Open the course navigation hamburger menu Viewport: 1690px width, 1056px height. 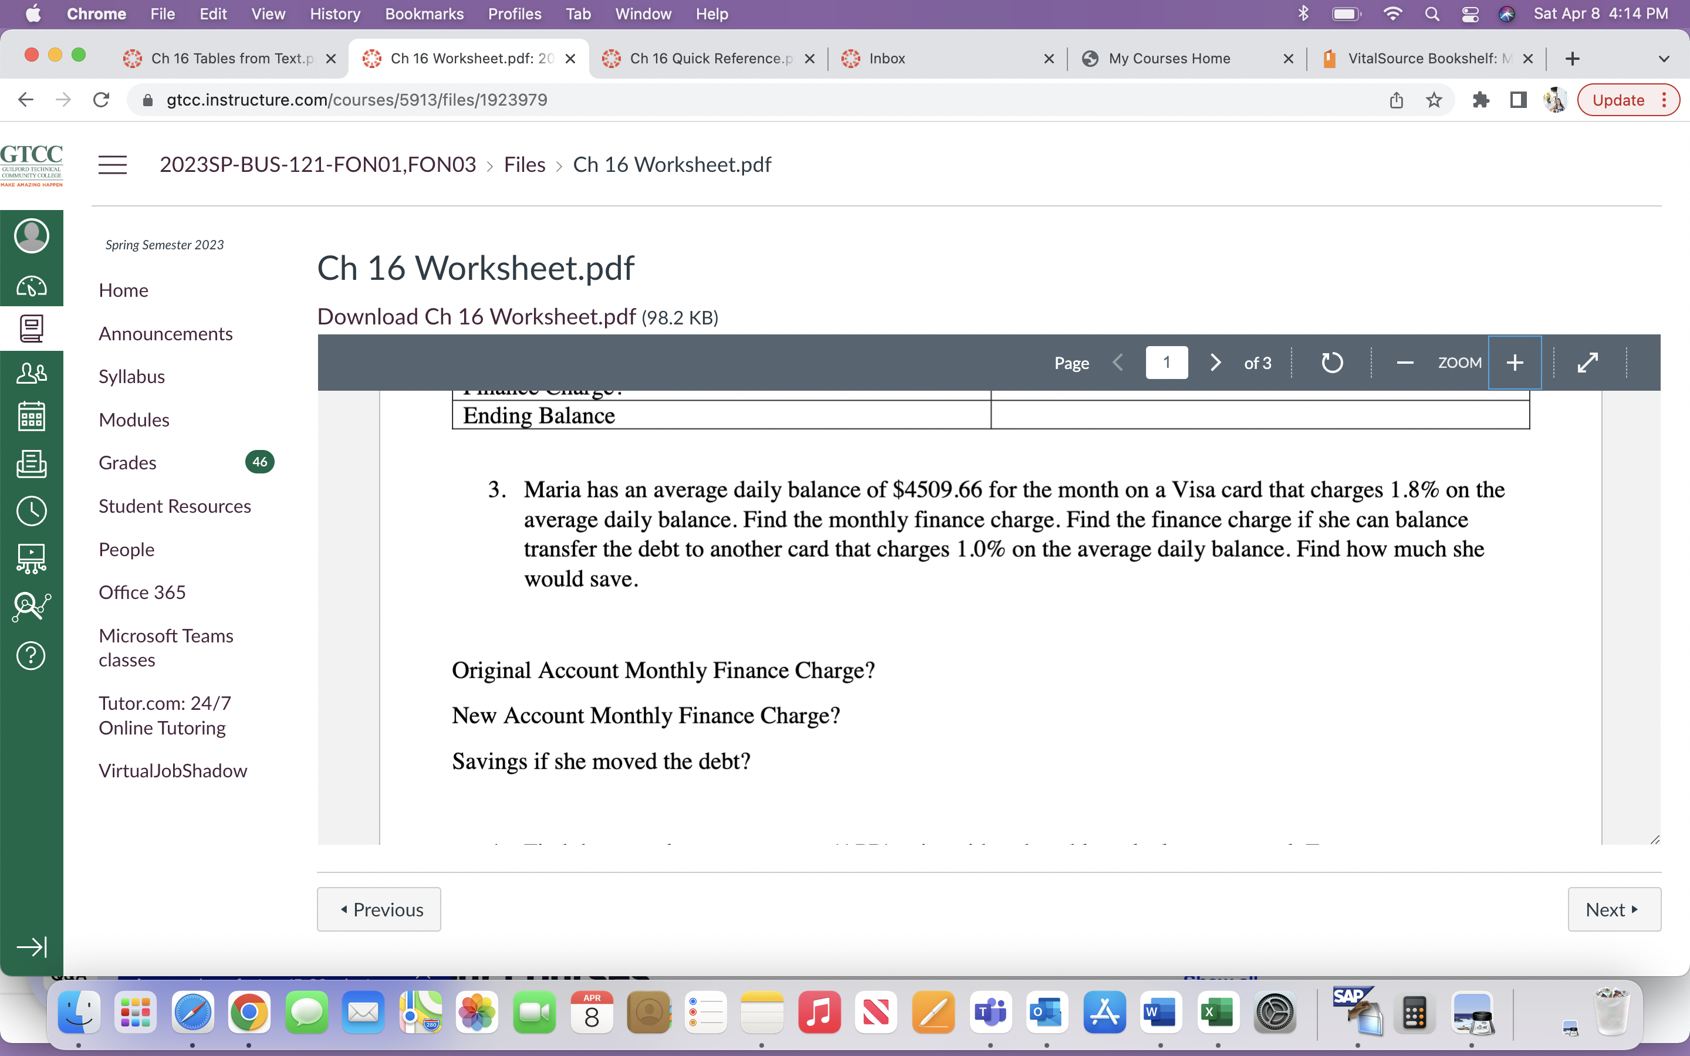pyautogui.click(x=113, y=164)
